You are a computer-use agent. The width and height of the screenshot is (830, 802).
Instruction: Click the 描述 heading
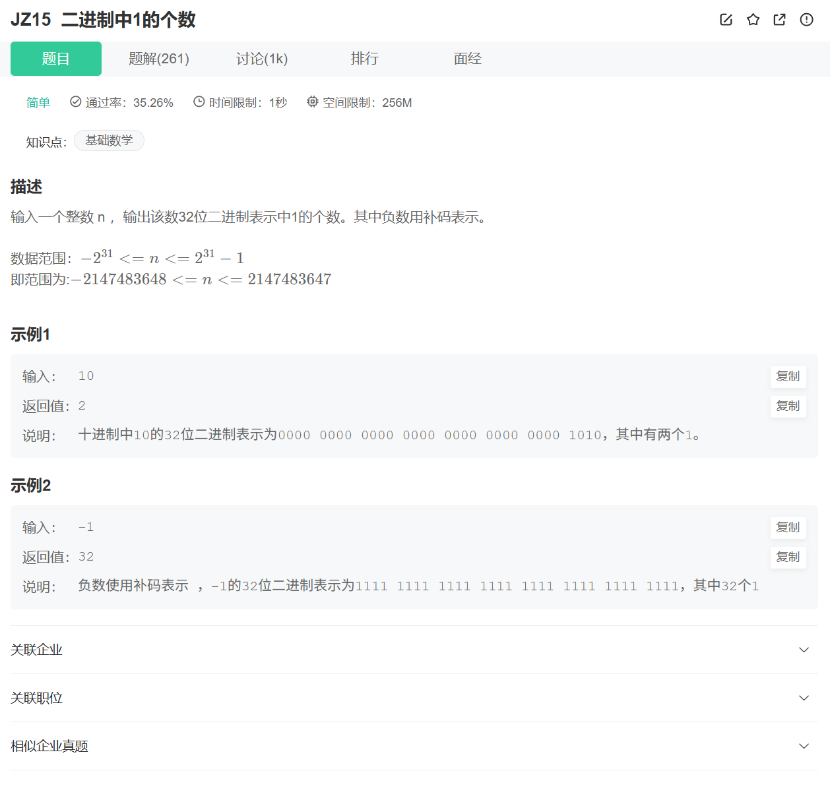26,187
